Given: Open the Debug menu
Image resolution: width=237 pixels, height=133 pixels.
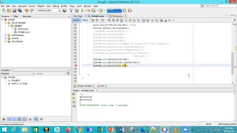Looking at the screenshot, I should pos(56,6).
